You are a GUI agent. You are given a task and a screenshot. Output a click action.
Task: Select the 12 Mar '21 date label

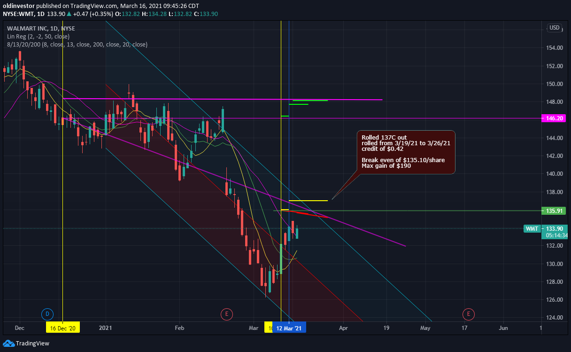click(x=290, y=328)
